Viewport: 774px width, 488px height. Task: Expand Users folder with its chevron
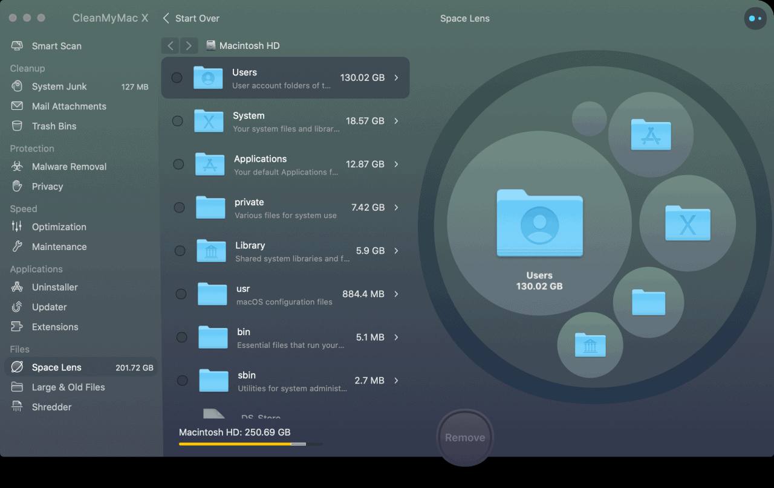pos(396,77)
